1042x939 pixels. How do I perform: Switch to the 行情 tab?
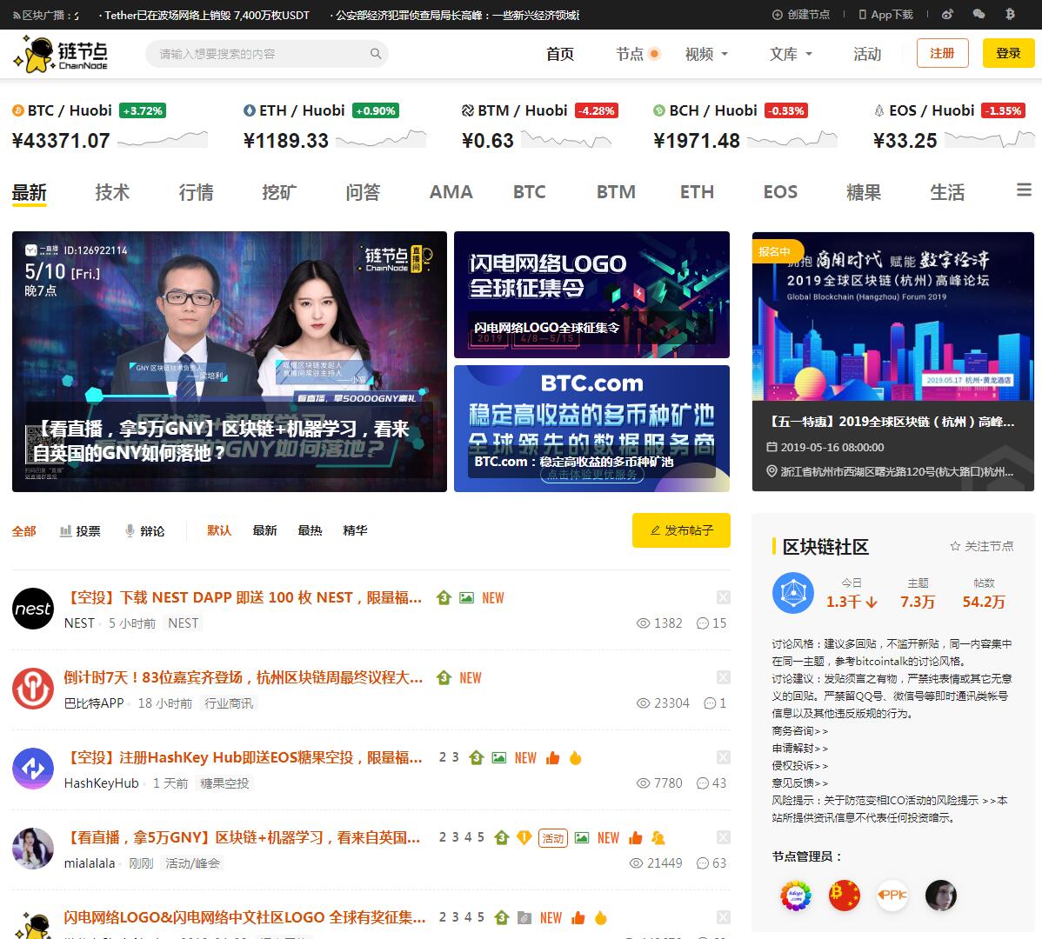coord(196,192)
